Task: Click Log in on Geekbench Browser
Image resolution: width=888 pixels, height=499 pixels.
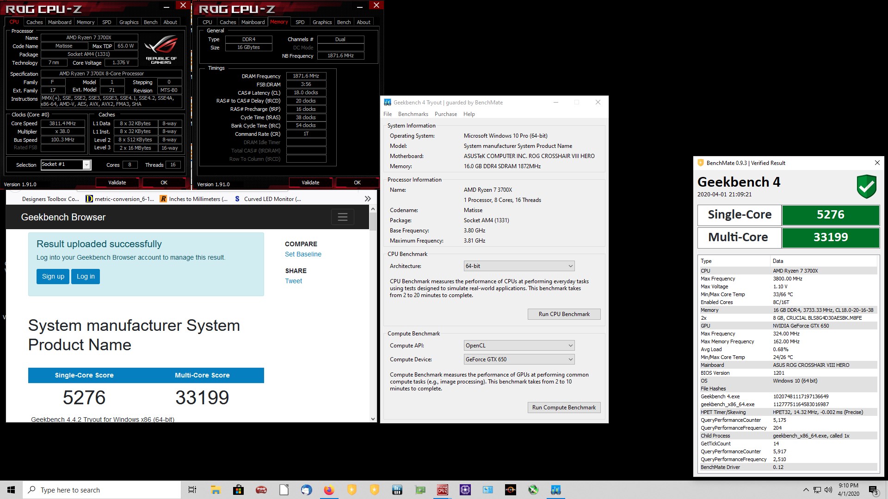Action: 86,276
